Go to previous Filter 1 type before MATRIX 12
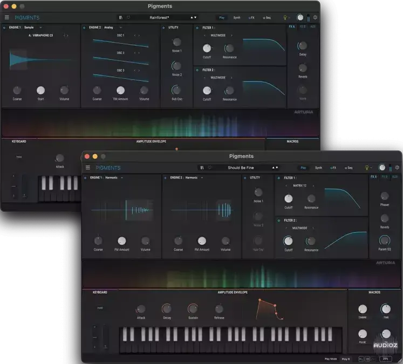This screenshot has width=403, height=364. point(286,186)
